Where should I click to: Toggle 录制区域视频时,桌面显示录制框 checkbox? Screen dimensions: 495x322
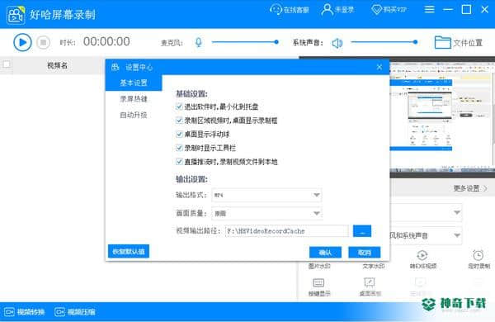pos(179,121)
